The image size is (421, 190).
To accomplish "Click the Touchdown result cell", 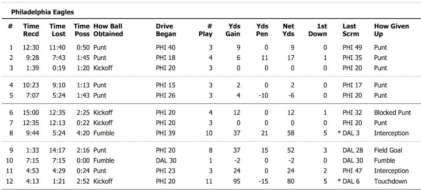I will [x=390, y=181].
